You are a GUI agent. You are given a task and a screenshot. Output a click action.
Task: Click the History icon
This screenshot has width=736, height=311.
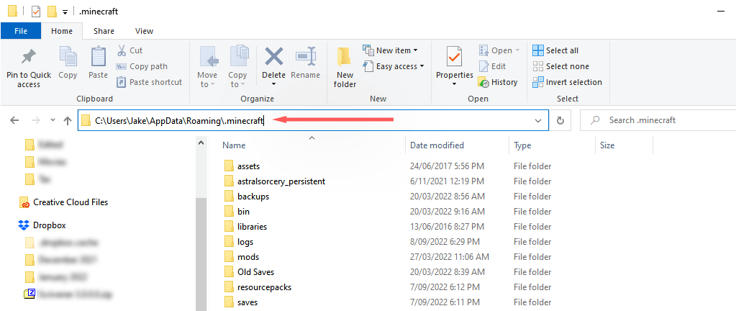484,82
